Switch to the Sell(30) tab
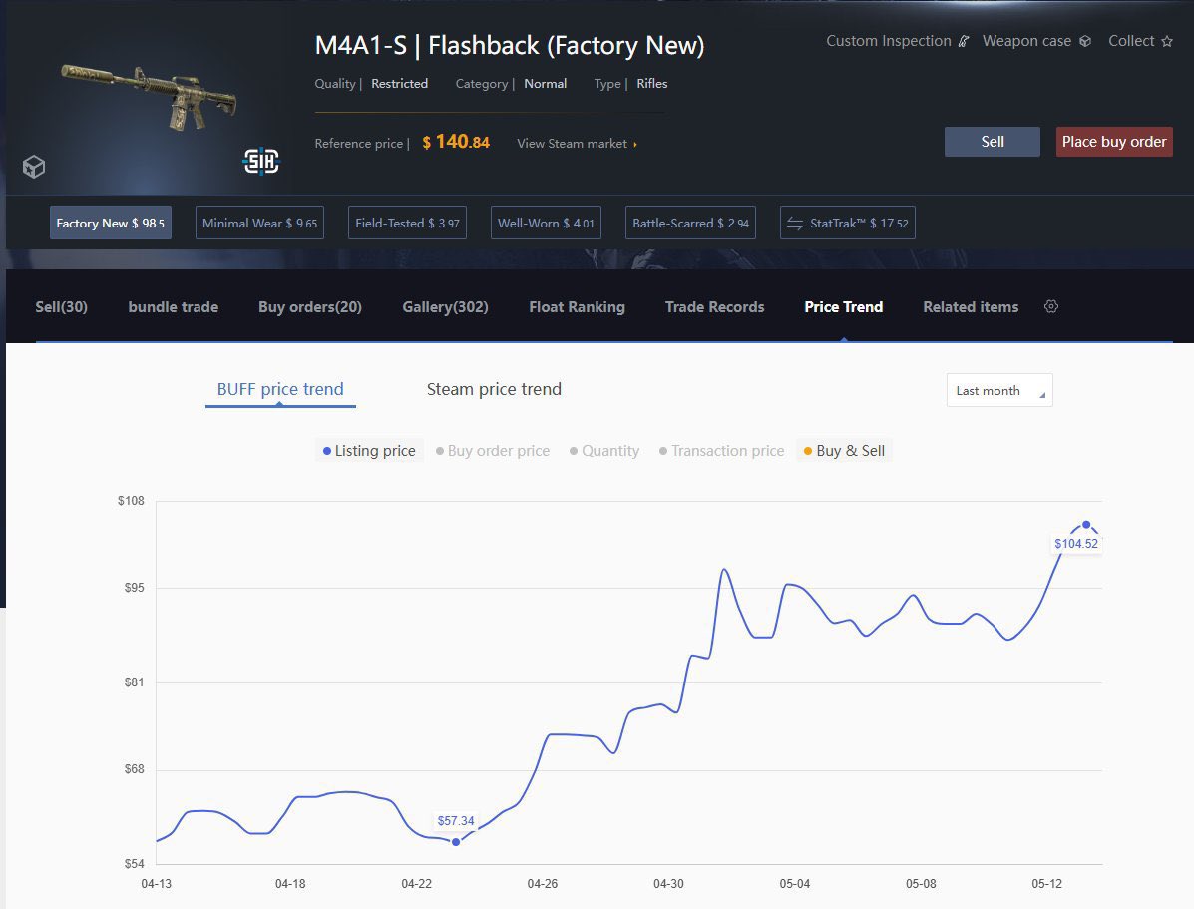1194x909 pixels. pyautogui.click(x=61, y=307)
